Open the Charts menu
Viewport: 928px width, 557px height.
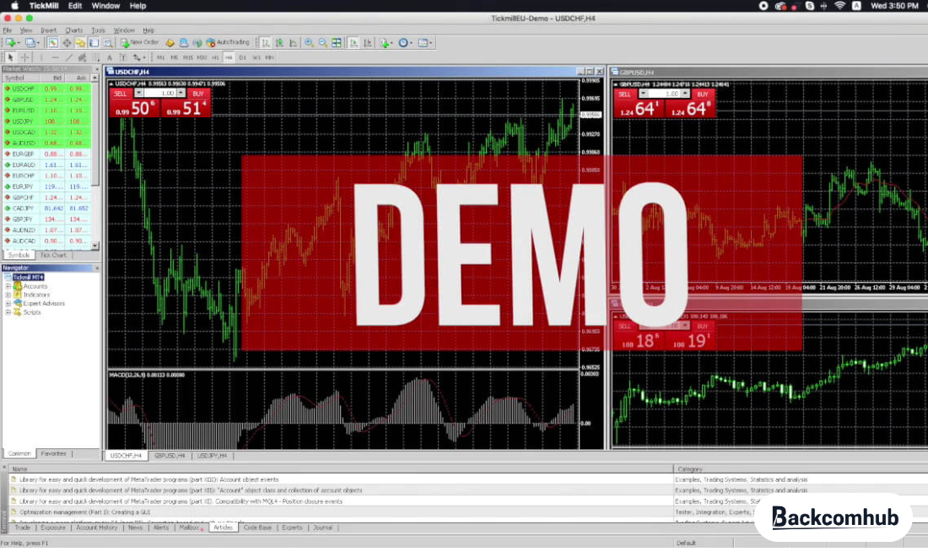click(74, 30)
